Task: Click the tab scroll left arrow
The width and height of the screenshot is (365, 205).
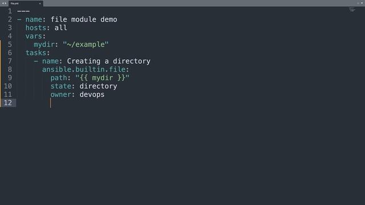Action: click(2, 3)
